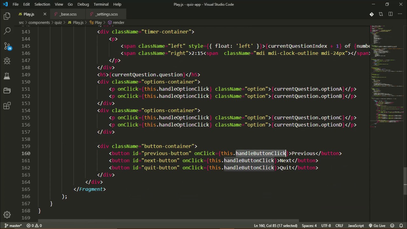
Task: Click "quit-button" id on line 162
Action: tap(161, 168)
